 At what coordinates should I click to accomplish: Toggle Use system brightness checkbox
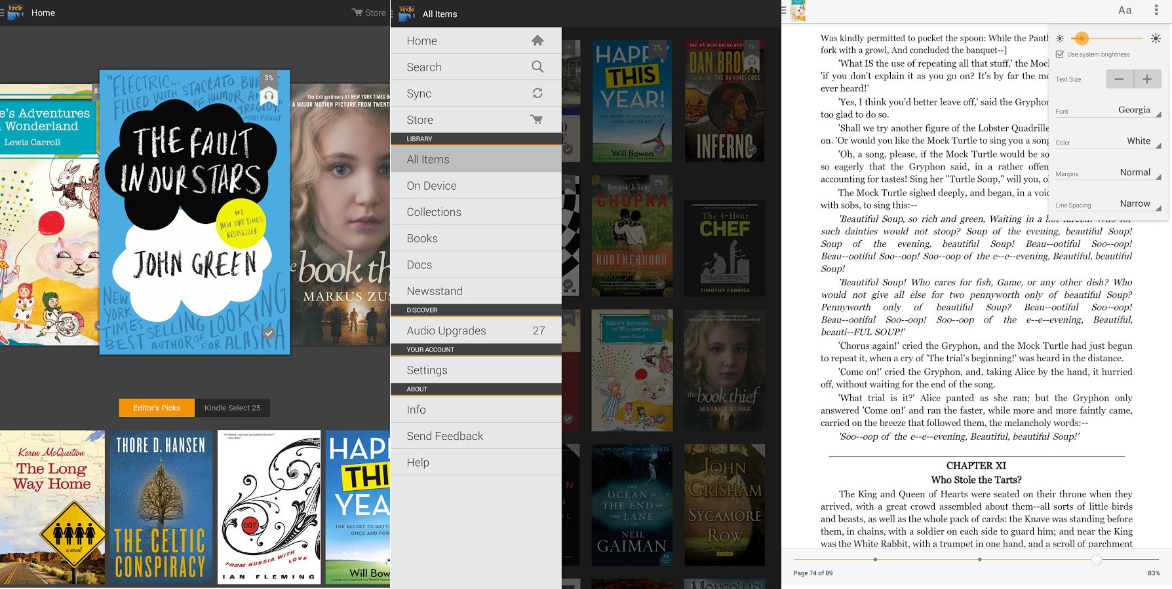pos(1060,54)
